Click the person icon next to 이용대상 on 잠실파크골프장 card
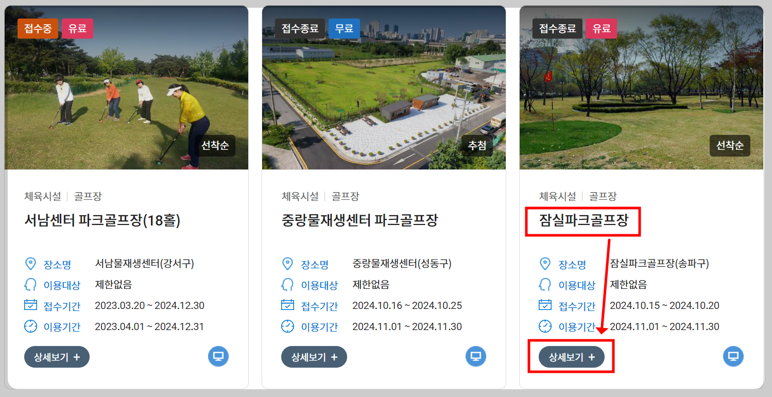 tap(545, 284)
